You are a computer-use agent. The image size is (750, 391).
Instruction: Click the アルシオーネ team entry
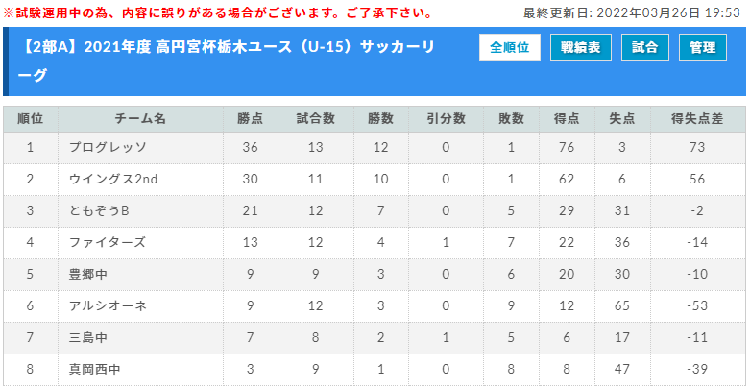(108, 305)
